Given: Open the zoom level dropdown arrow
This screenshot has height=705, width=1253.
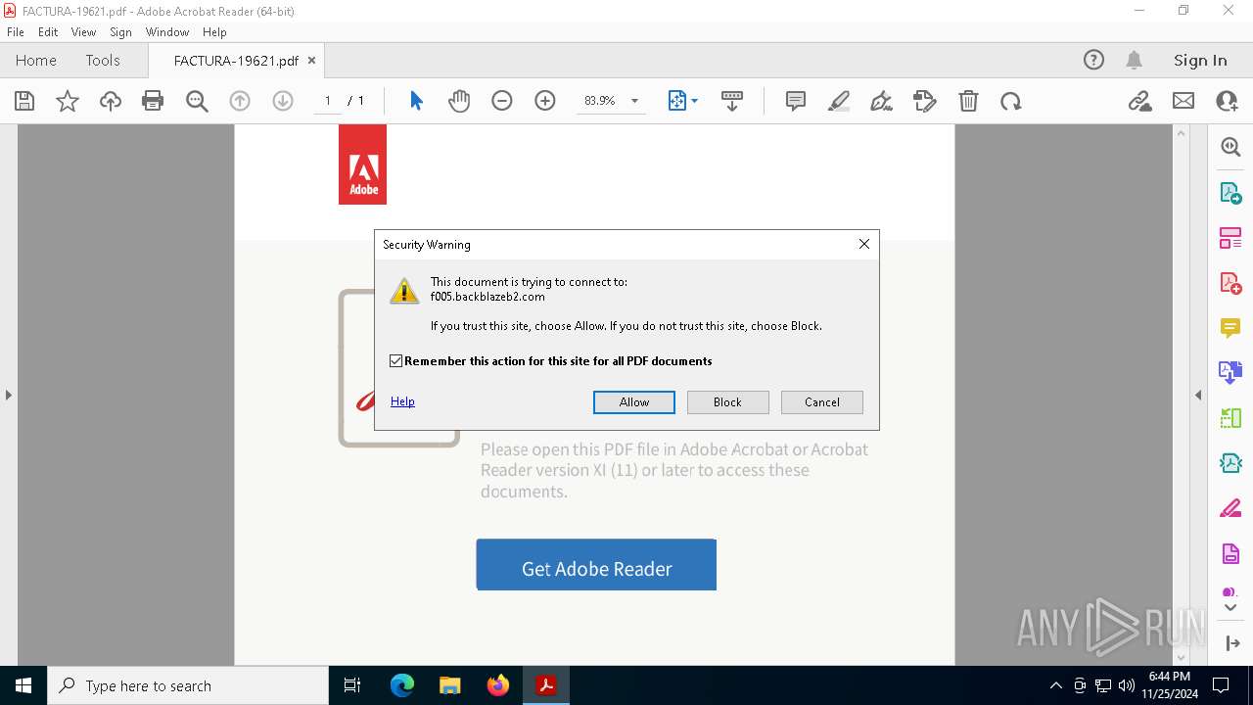Looking at the screenshot, I should pos(634,101).
